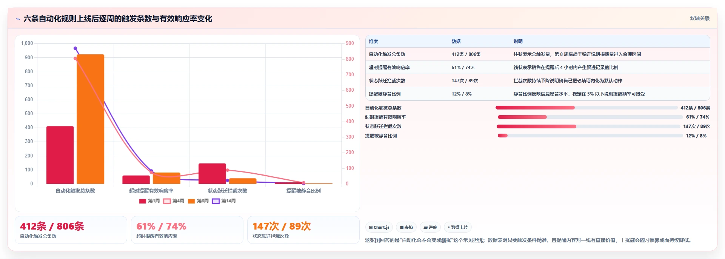725x259 pixels.
Task: Click description starting 拦截次数持续下降
Action: 568,81
